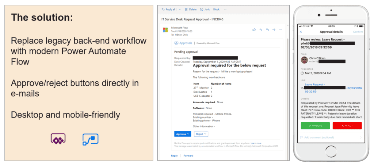Viewport: 374px width, 166px height.
Task: Tap the 02-UK carrier text in the phone's status bar
Action: tap(305, 26)
